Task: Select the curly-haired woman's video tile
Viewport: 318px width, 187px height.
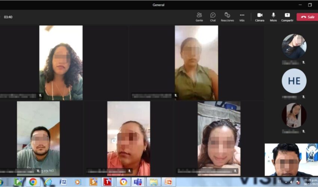Action: [61, 63]
